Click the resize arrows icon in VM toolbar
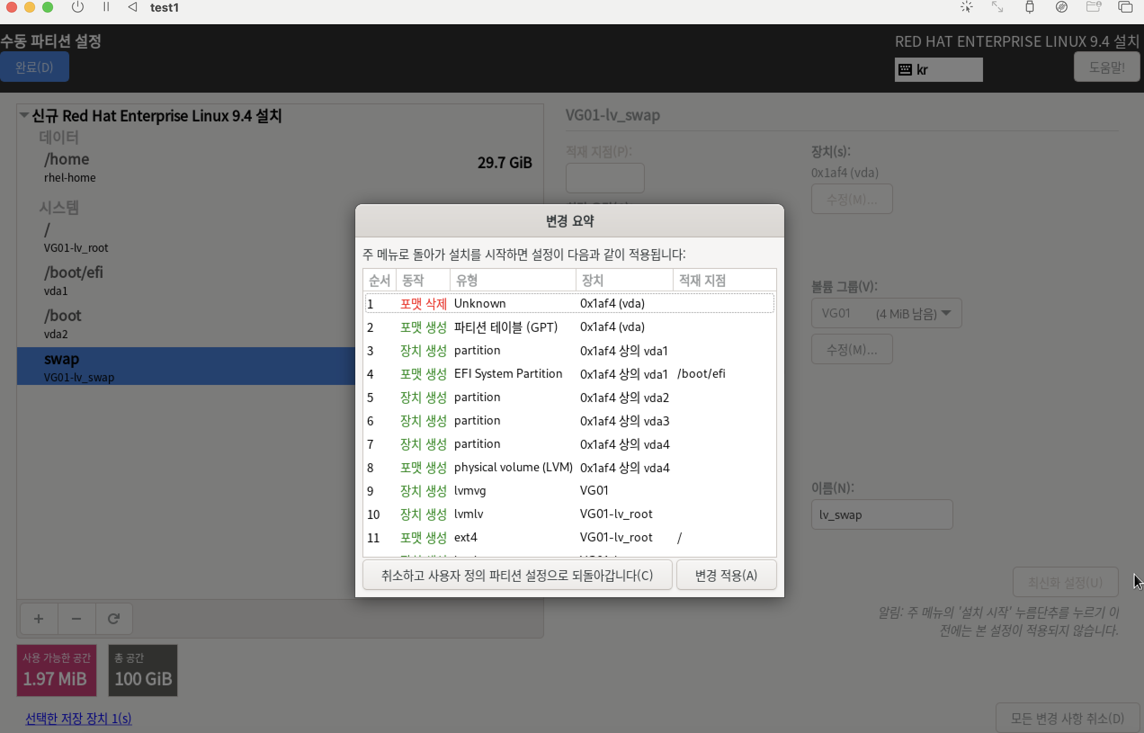1144x733 pixels. point(997,7)
